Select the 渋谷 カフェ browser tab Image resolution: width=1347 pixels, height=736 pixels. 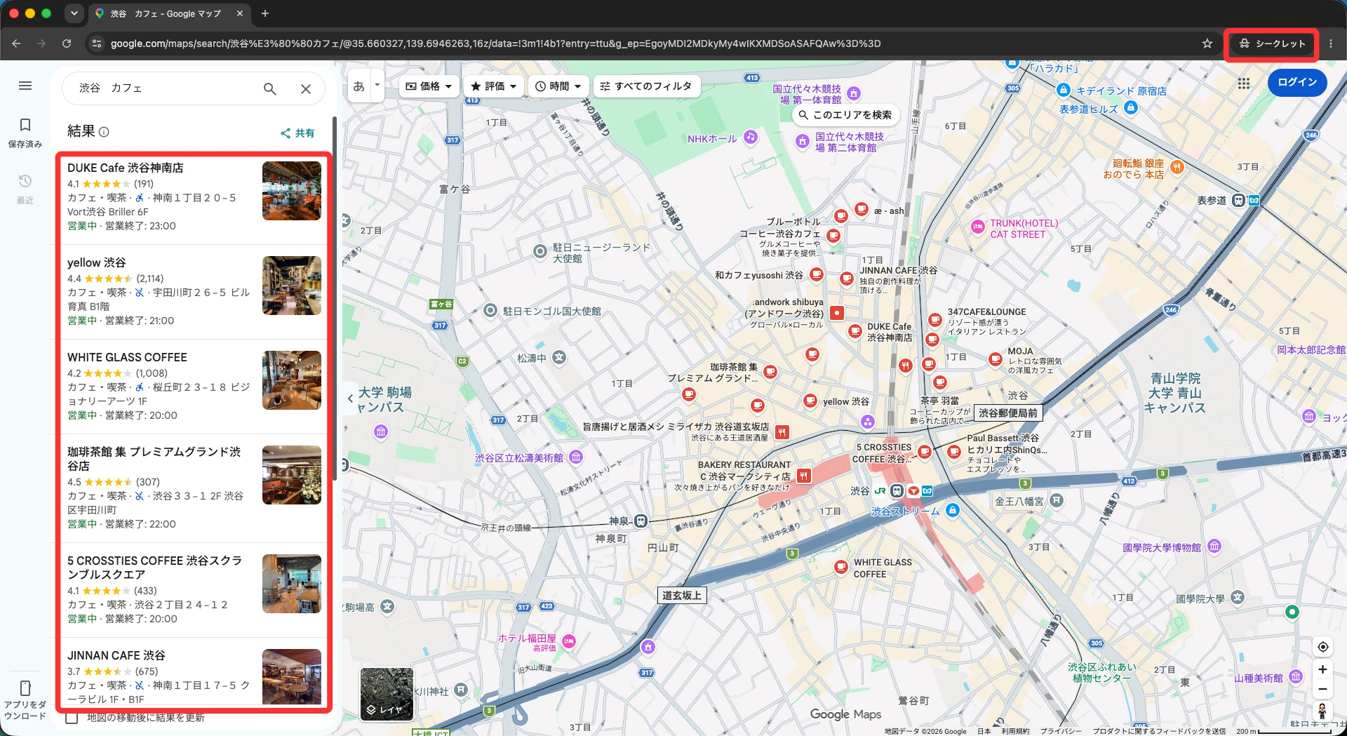point(168,13)
